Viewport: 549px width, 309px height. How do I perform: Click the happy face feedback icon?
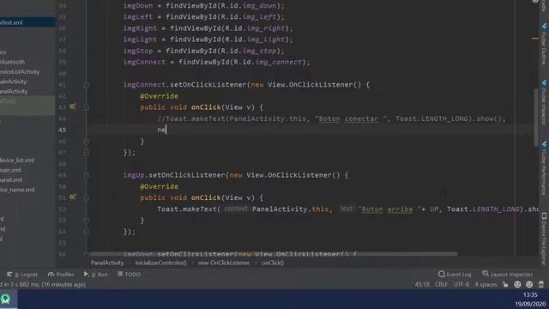point(517,284)
